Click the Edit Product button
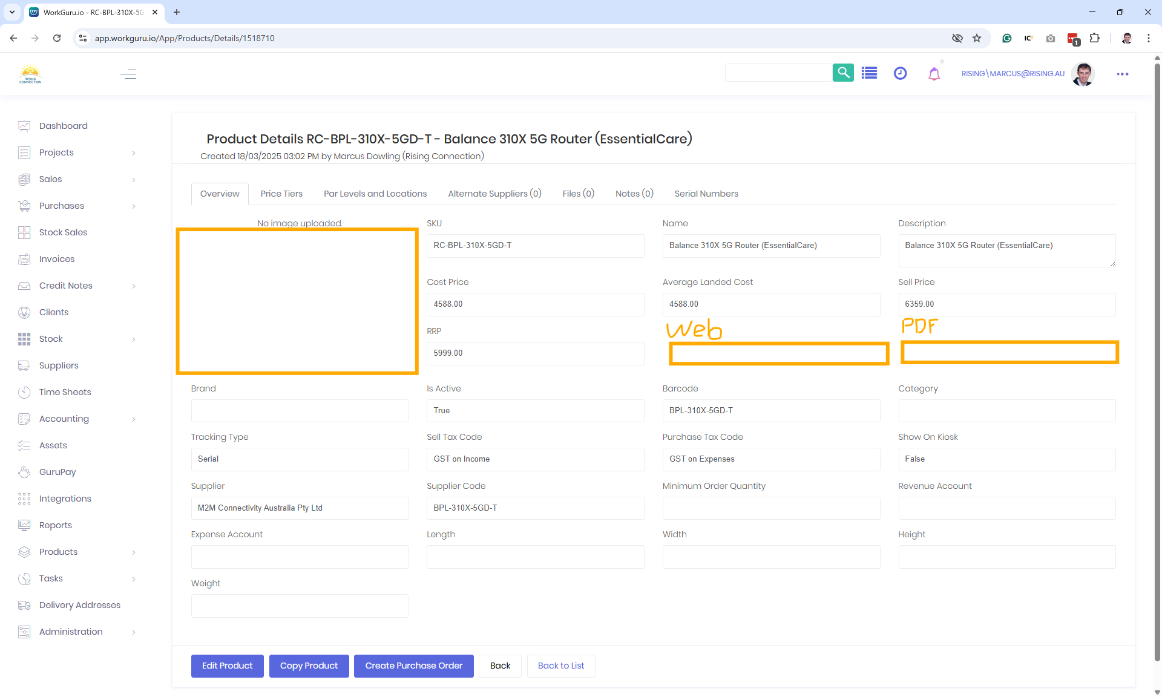The width and height of the screenshot is (1162, 697). [x=227, y=666]
